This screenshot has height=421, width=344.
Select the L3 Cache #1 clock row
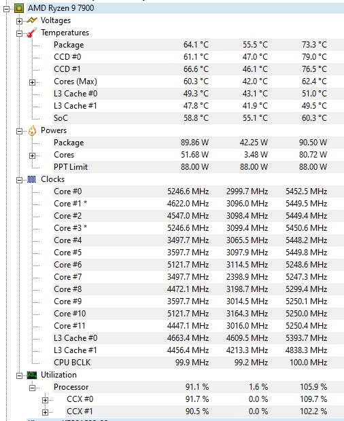pos(198,350)
